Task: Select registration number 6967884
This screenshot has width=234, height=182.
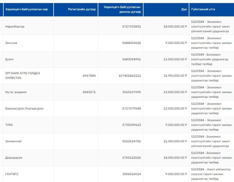Action: tap(89, 76)
